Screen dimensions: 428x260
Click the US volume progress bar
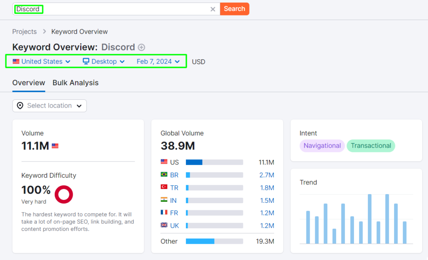coord(214,162)
